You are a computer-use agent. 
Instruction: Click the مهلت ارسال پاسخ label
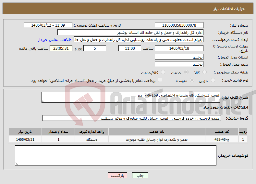(x=231, y=48)
